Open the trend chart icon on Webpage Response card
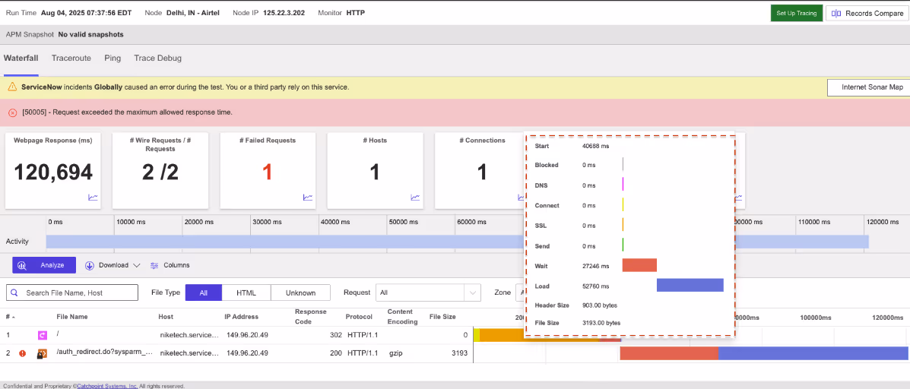The height and width of the screenshot is (389, 910). (x=93, y=198)
